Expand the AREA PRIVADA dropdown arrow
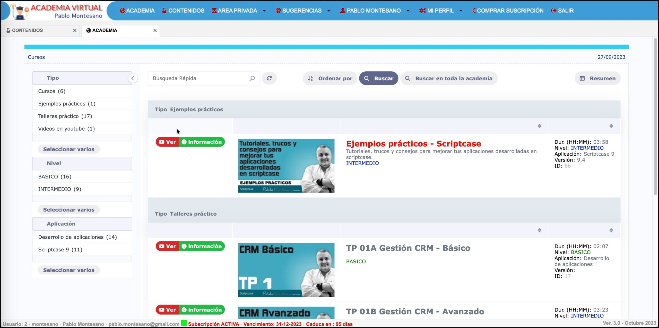 [x=264, y=11]
